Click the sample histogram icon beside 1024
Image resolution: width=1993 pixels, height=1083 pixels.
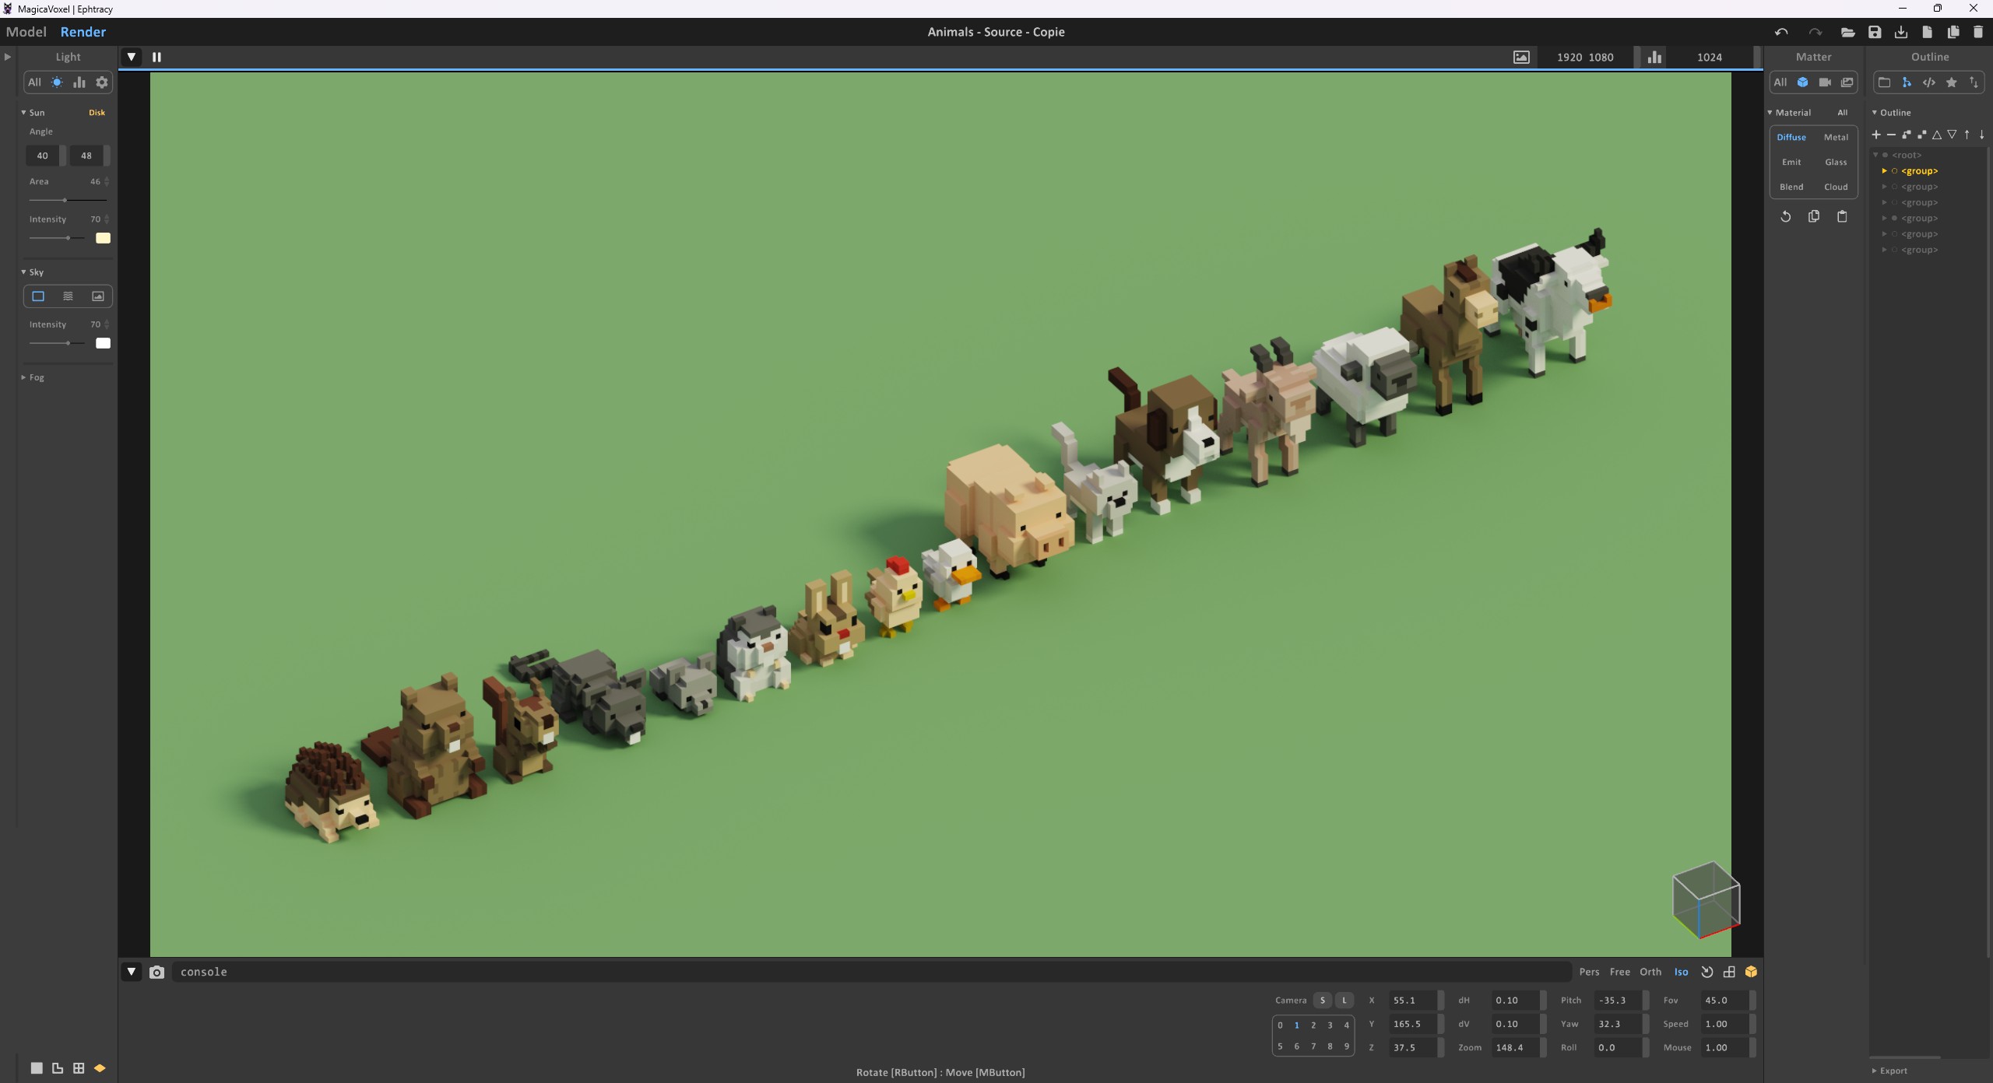[1654, 57]
